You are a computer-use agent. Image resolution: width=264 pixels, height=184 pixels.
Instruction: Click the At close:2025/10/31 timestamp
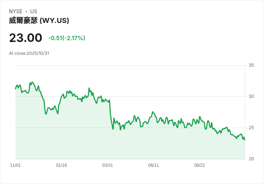click(x=29, y=53)
